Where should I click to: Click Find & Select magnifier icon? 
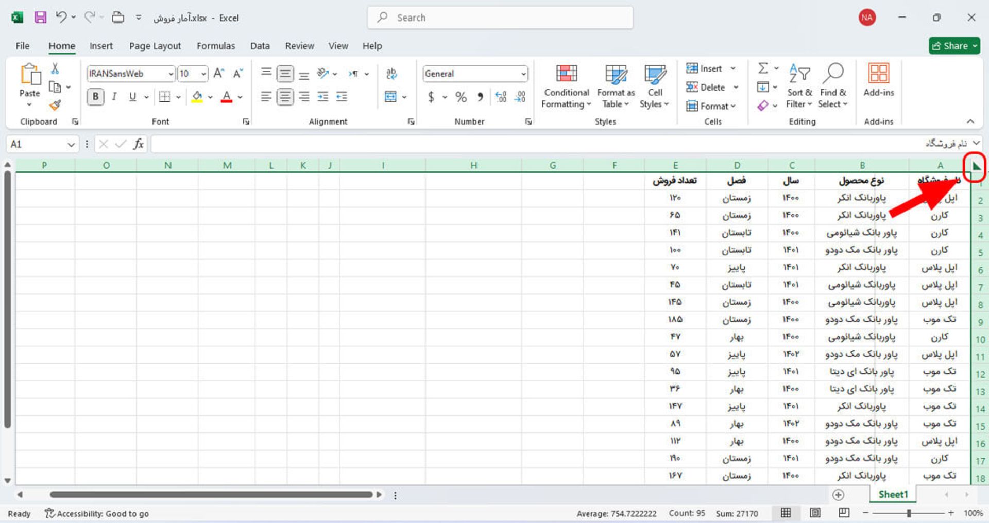(832, 75)
